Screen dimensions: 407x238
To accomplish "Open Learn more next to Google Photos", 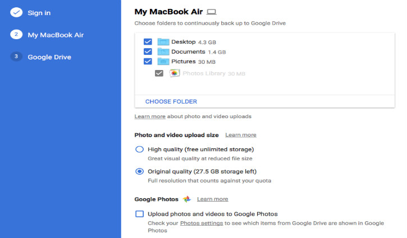I will click(x=212, y=199).
